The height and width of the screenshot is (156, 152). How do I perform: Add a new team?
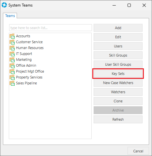tap(118, 28)
